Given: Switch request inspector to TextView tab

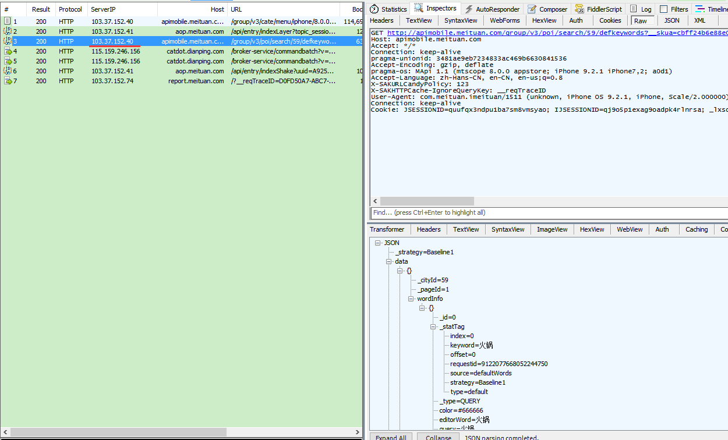Looking at the screenshot, I should tap(419, 20).
